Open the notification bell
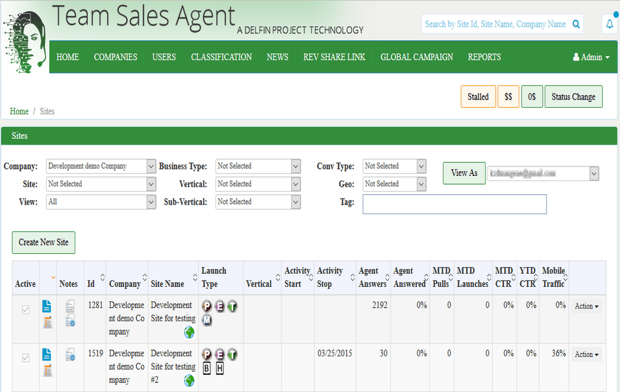The height and width of the screenshot is (392, 620). pos(609,23)
